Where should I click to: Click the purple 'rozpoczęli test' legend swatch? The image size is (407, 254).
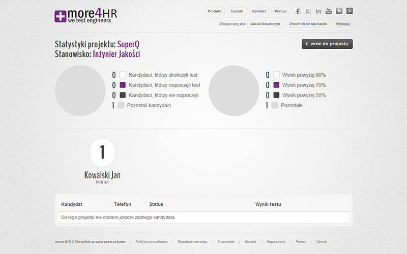click(x=123, y=85)
